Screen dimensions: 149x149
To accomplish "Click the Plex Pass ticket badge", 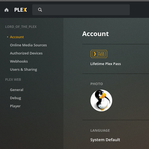I will pyautogui.click(x=99, y=54).
